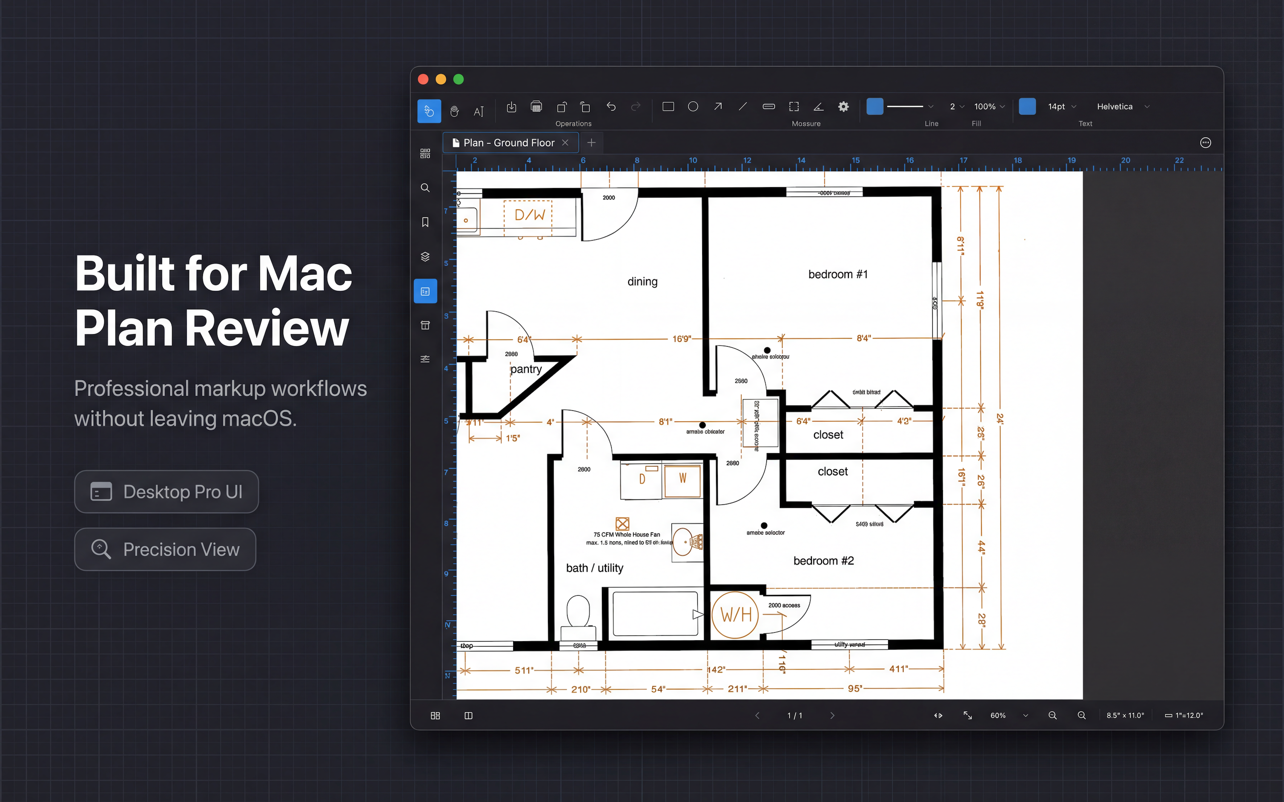Viewport: 1284px width, 802px height.
Task: Open the thumbnails grid sidebar panel
Action: pyautogui.click(x=425, y=153)
